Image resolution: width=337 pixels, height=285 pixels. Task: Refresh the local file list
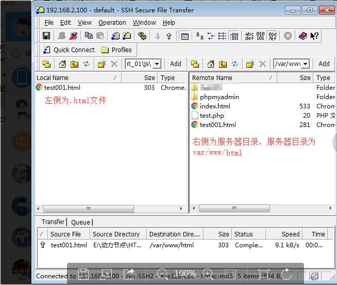[87, 64]
